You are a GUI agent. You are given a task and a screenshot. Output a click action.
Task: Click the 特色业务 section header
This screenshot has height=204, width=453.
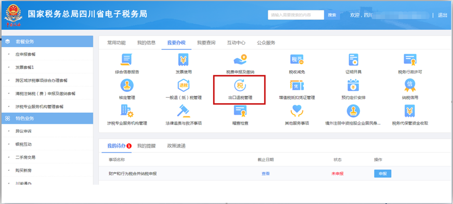pyautogui.click(x=47, y=118)
